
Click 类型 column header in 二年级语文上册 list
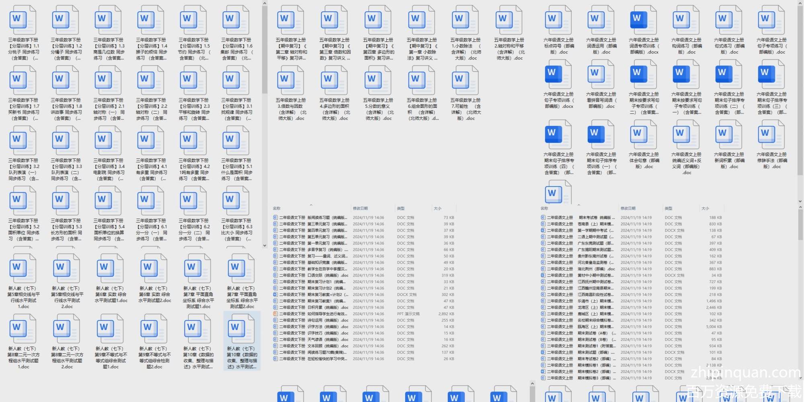tap(668, 208)
